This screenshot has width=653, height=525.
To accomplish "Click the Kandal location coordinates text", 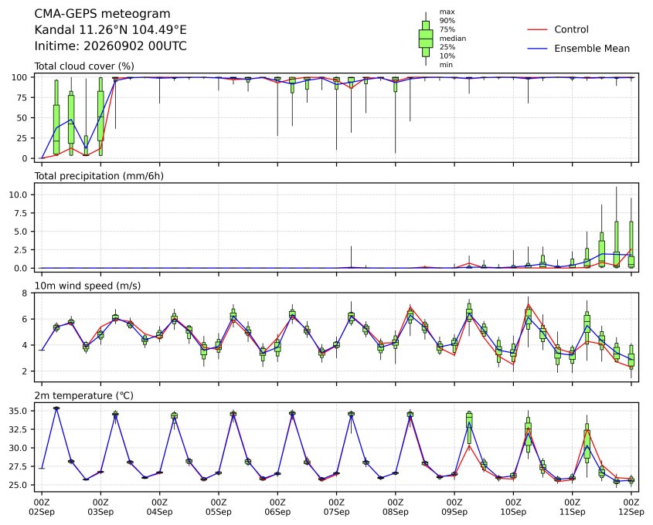I will point(111,30).
